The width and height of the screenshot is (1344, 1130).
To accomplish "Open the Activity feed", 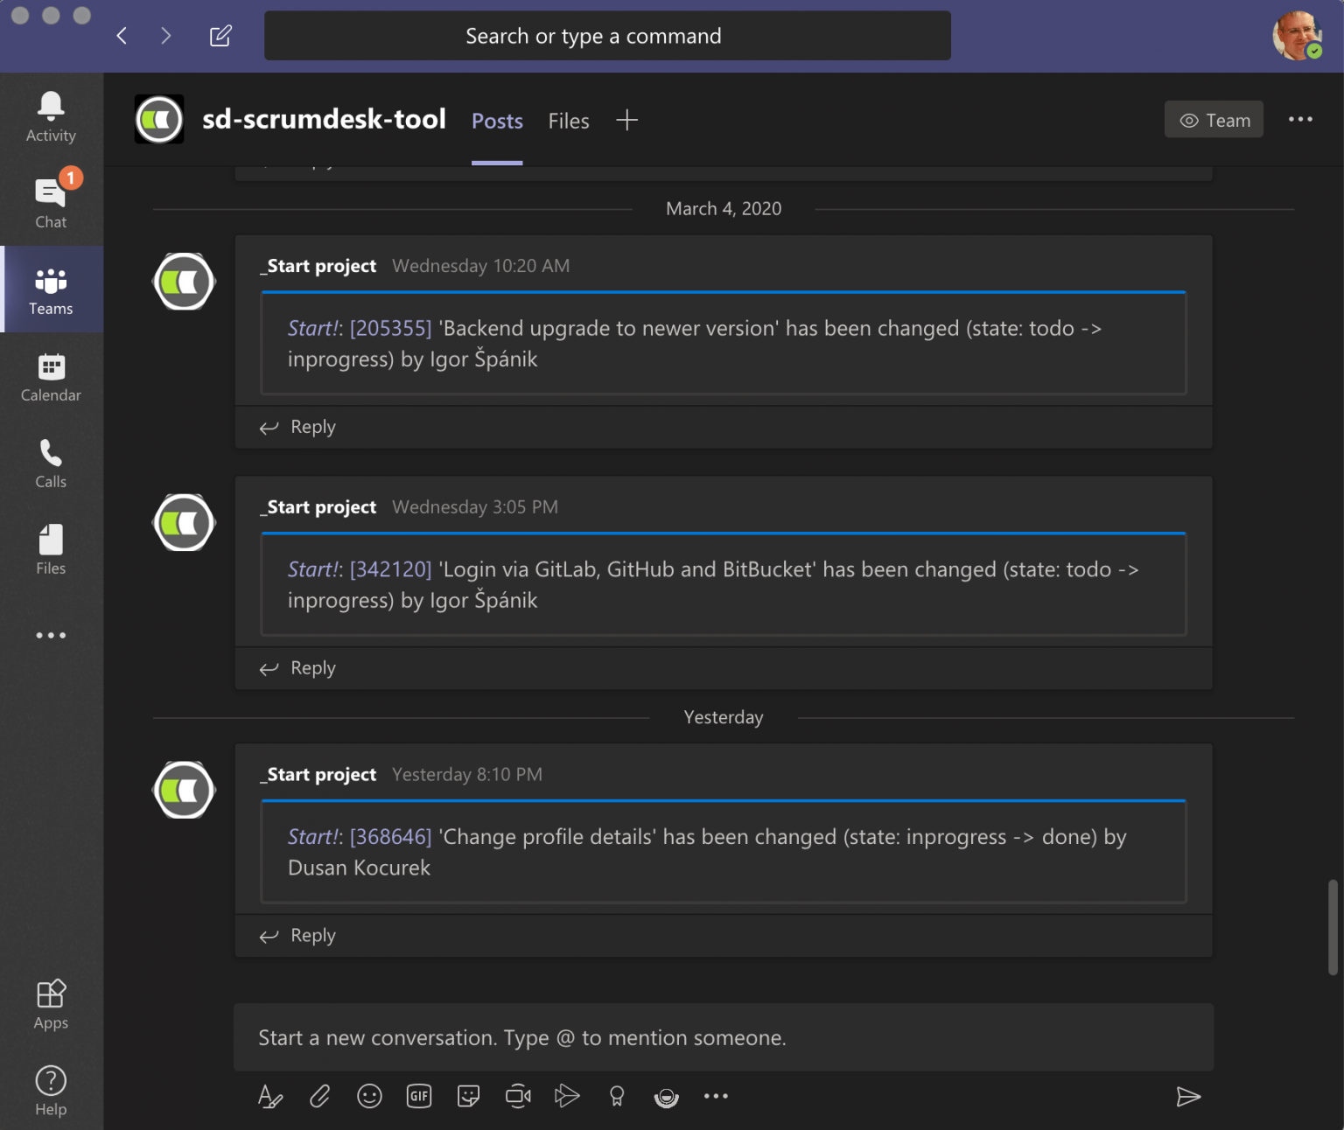I will click(x=51, y=116).
